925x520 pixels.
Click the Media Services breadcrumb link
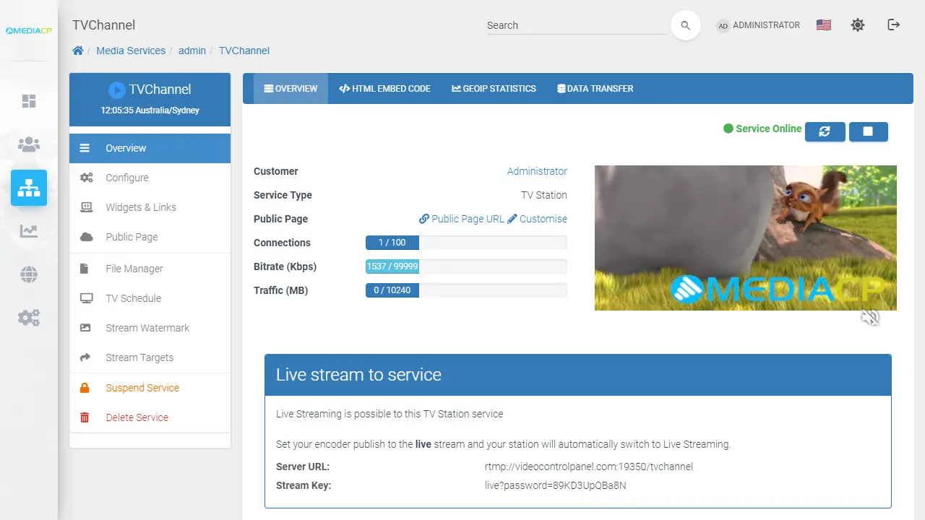click(131, 51)
